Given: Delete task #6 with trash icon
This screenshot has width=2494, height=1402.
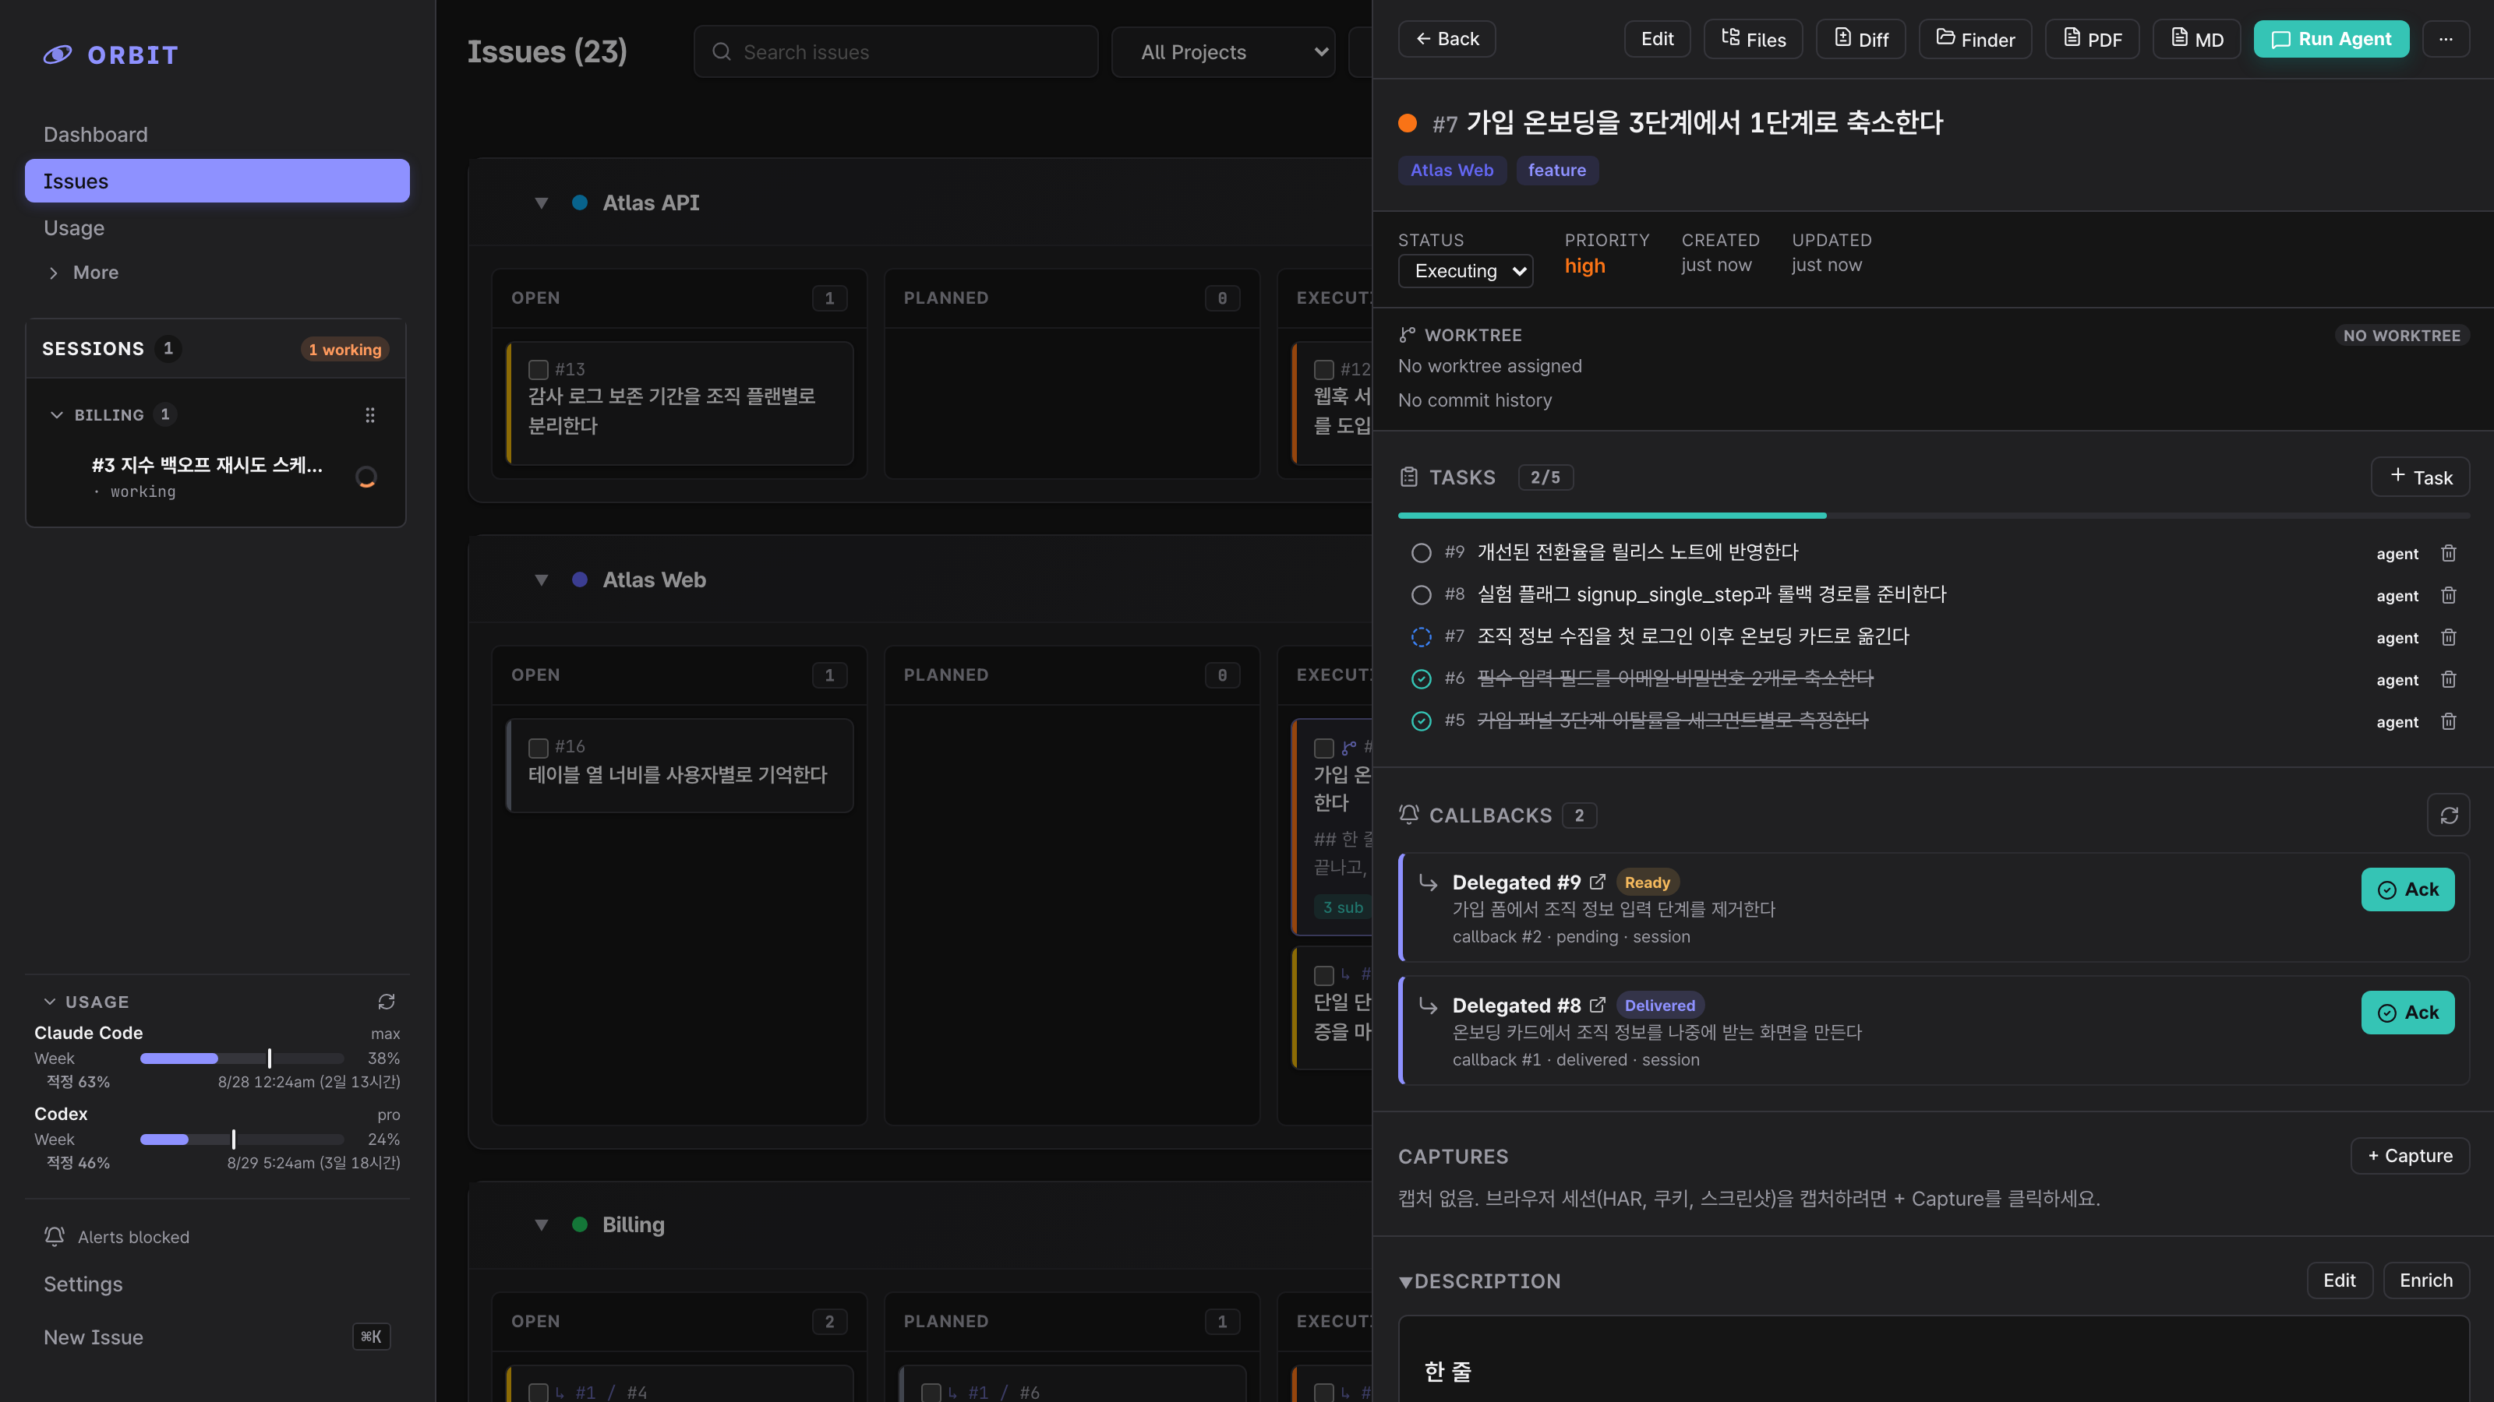Looking at the screenshot, I should tap(2449, 679).
